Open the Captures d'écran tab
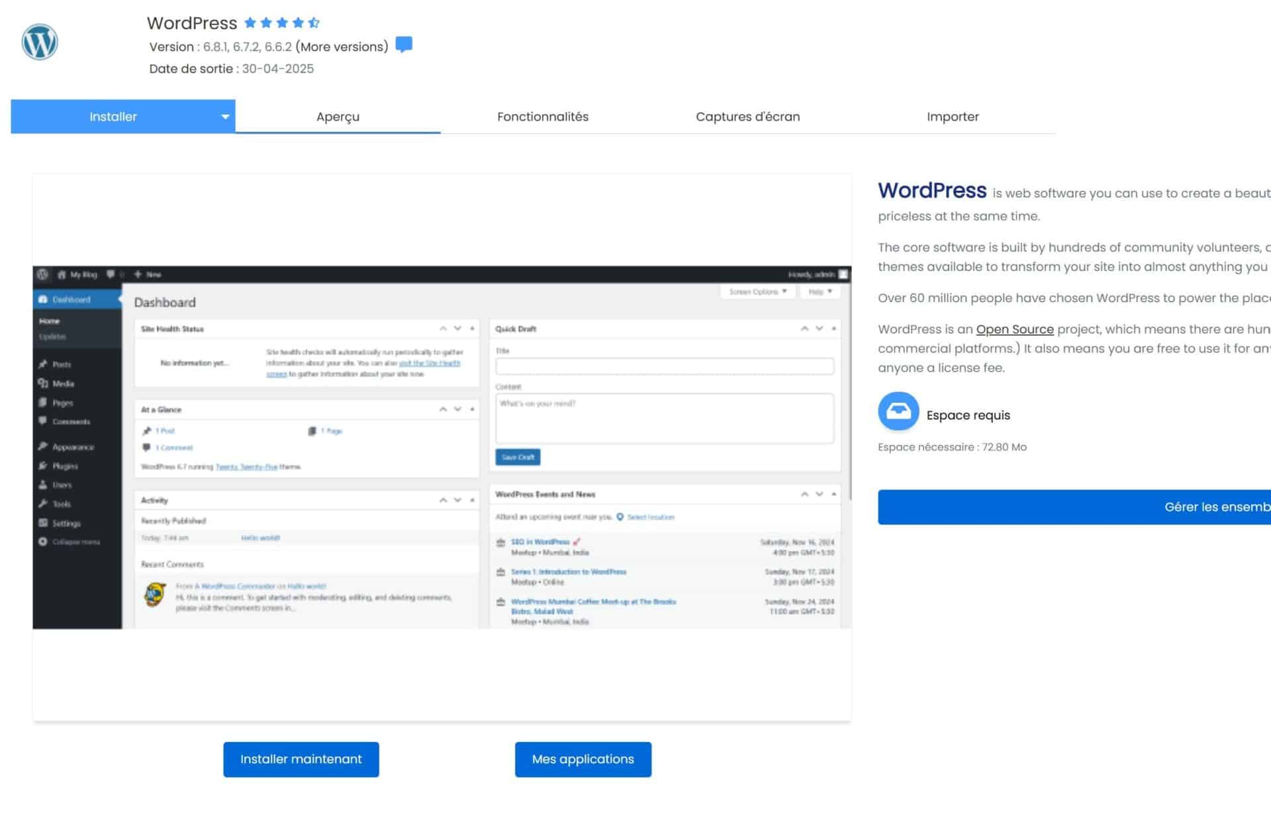1271x818 pixels. (747, 117)
